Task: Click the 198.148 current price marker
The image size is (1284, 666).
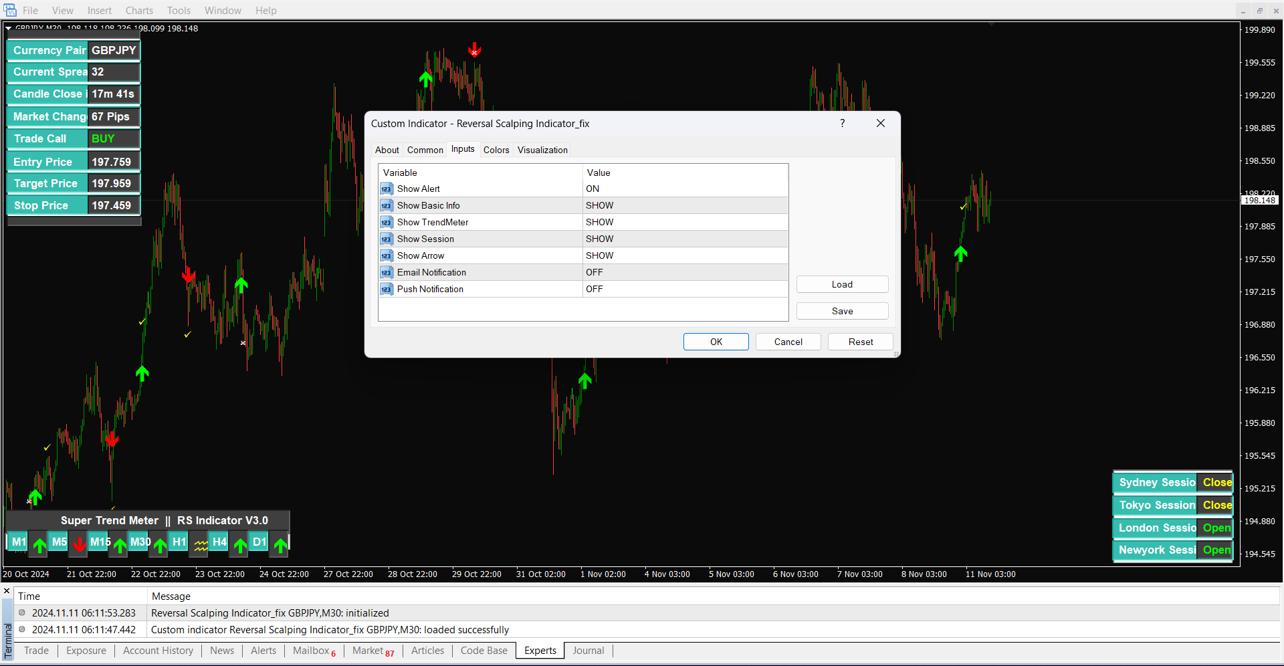Action: (1260, 201)
